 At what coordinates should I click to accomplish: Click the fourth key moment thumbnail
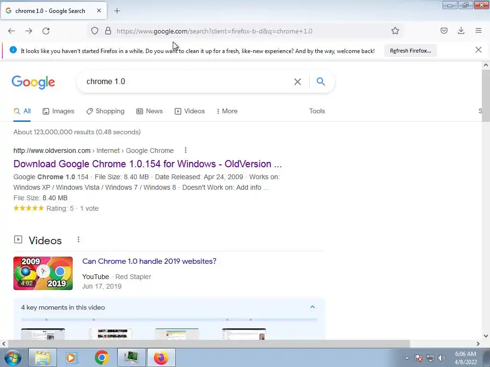pos(244,334)
